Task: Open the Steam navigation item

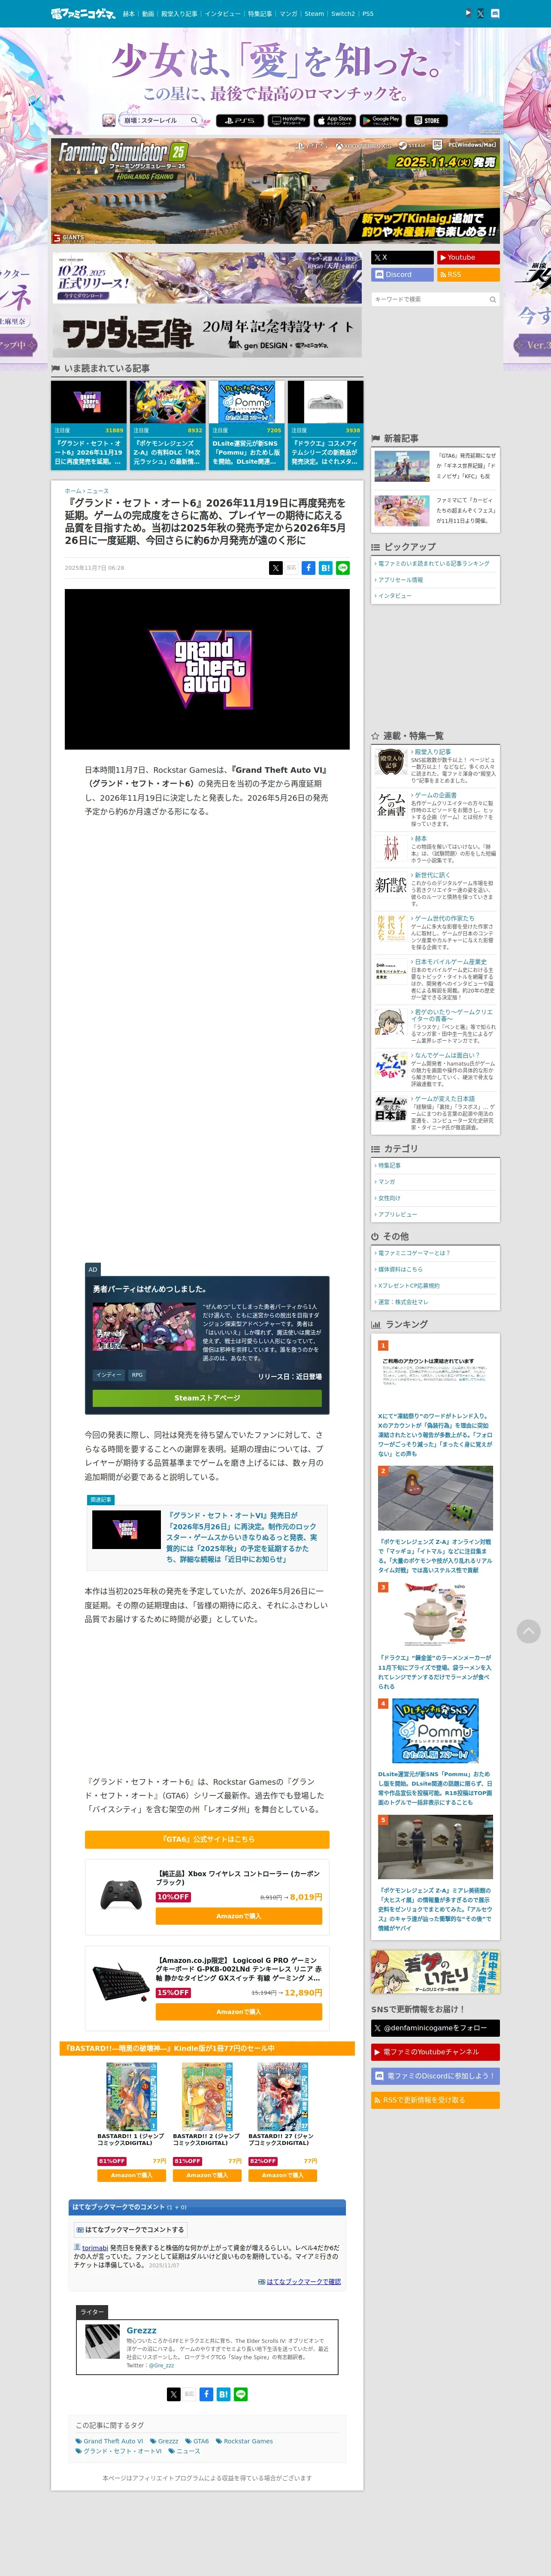Action: 314,14
